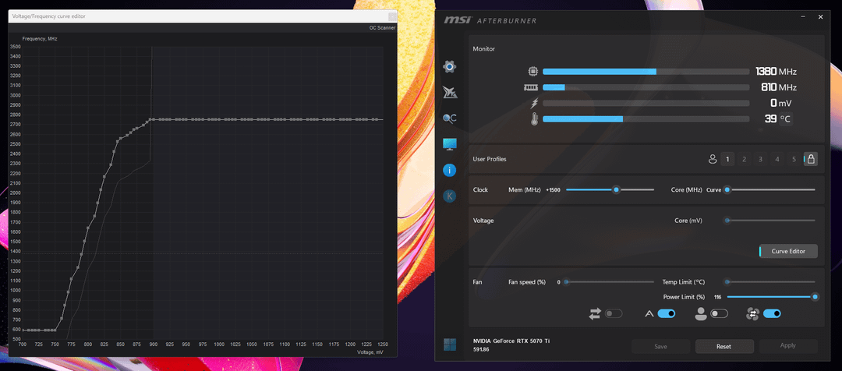Image resolution: width=842 pixels, height=371 pixels.
Task: Select user profile slot 1
Action: point(727,159)
